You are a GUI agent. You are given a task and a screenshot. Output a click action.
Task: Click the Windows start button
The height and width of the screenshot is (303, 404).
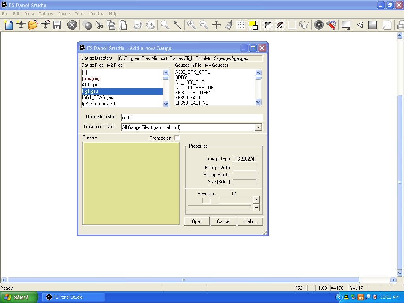point(19,297)
